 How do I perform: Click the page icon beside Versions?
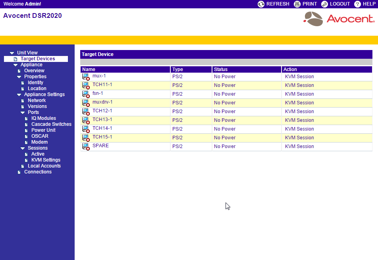coord(23,106)
